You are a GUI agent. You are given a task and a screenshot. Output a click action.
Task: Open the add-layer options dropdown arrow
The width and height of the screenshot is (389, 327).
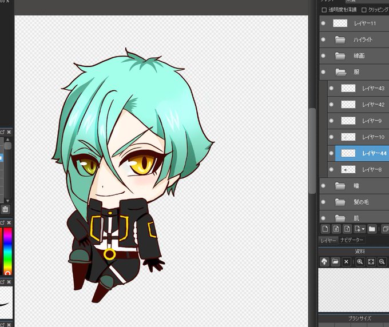[x=363, y=229]
